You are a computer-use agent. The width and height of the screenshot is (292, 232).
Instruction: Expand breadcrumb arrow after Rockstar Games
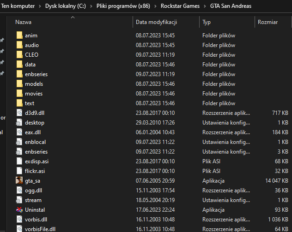pos(205,6)
